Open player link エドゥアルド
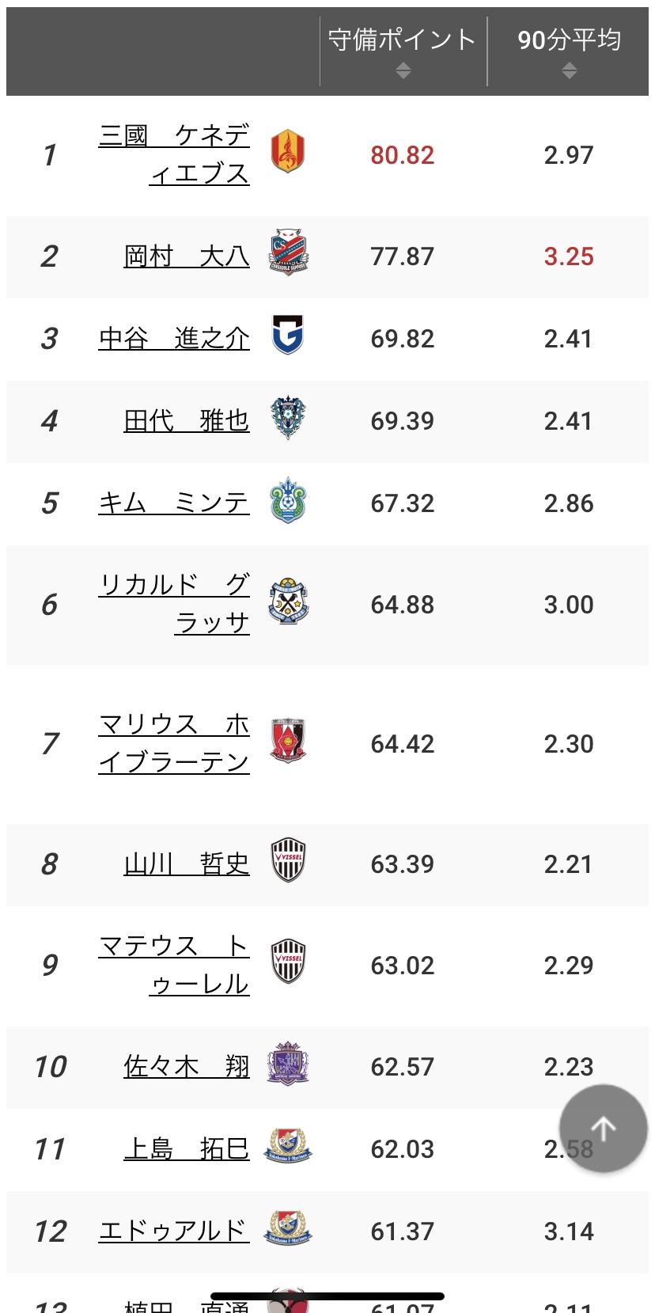655x1313 pixels. [x=174, y=1231]
